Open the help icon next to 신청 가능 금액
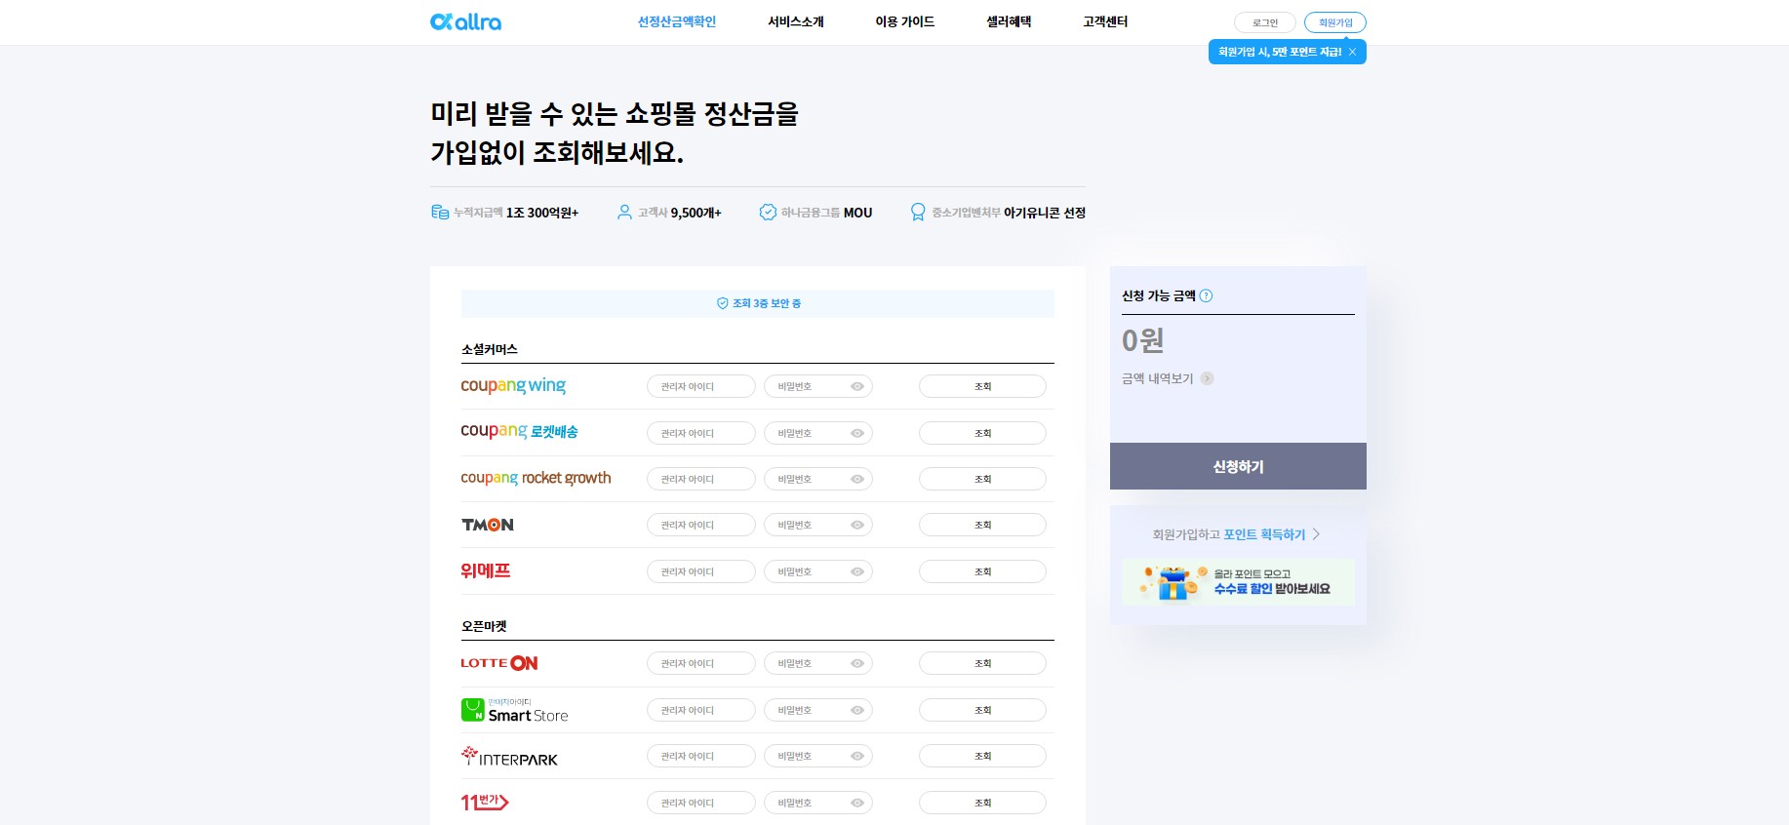Viewport: 1789px width, 825px height. 1206,295
